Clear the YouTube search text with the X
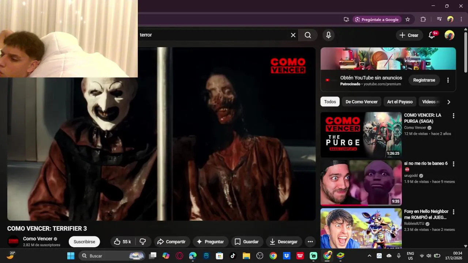 (x=293, y=35)
